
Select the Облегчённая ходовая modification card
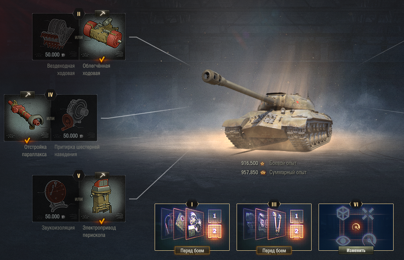pyautogui.click(x=102, y=37)
